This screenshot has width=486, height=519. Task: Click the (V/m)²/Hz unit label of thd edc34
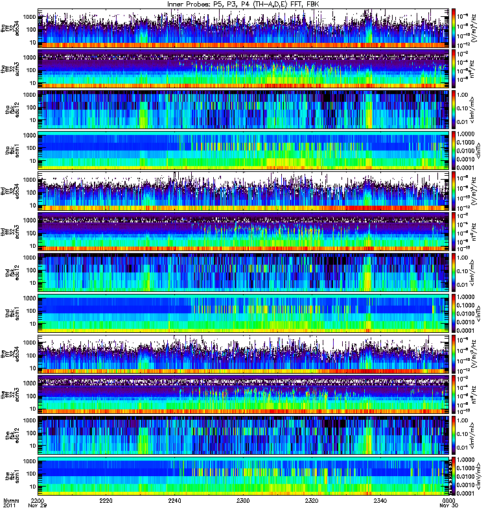coord(476,191)
